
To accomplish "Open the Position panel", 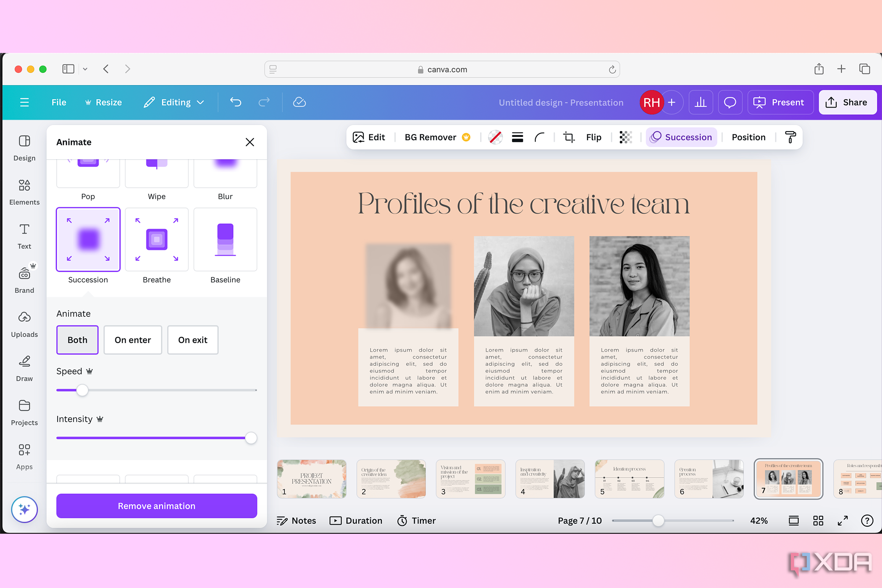I will coord(748,137).
